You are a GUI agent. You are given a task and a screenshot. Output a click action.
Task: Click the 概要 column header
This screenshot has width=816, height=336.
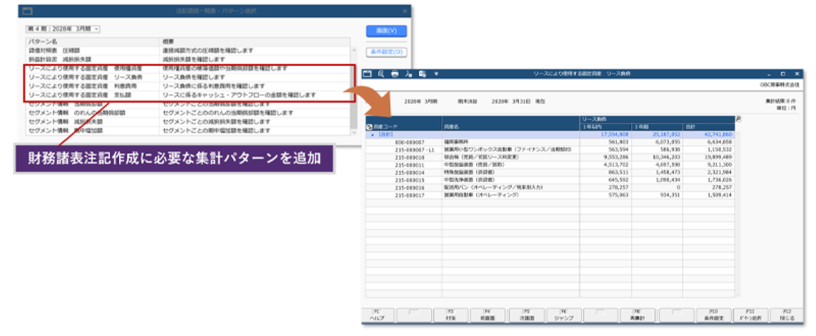click(x=256, y=41)
